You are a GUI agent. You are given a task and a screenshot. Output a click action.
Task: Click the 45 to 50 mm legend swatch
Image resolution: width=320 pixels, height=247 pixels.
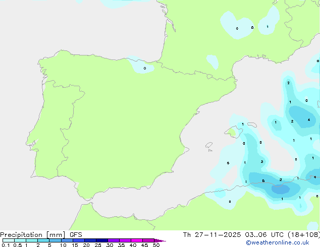pyautogui.click(x=148, y=240)
